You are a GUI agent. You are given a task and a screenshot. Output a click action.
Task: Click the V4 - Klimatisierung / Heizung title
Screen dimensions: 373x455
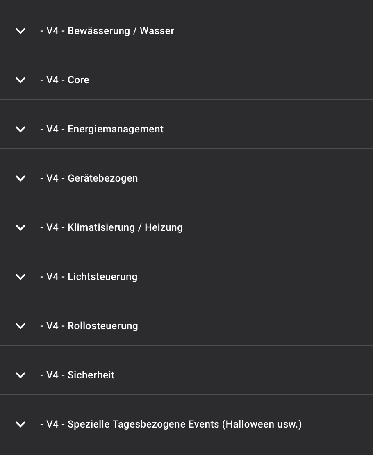tap(111, 227)
